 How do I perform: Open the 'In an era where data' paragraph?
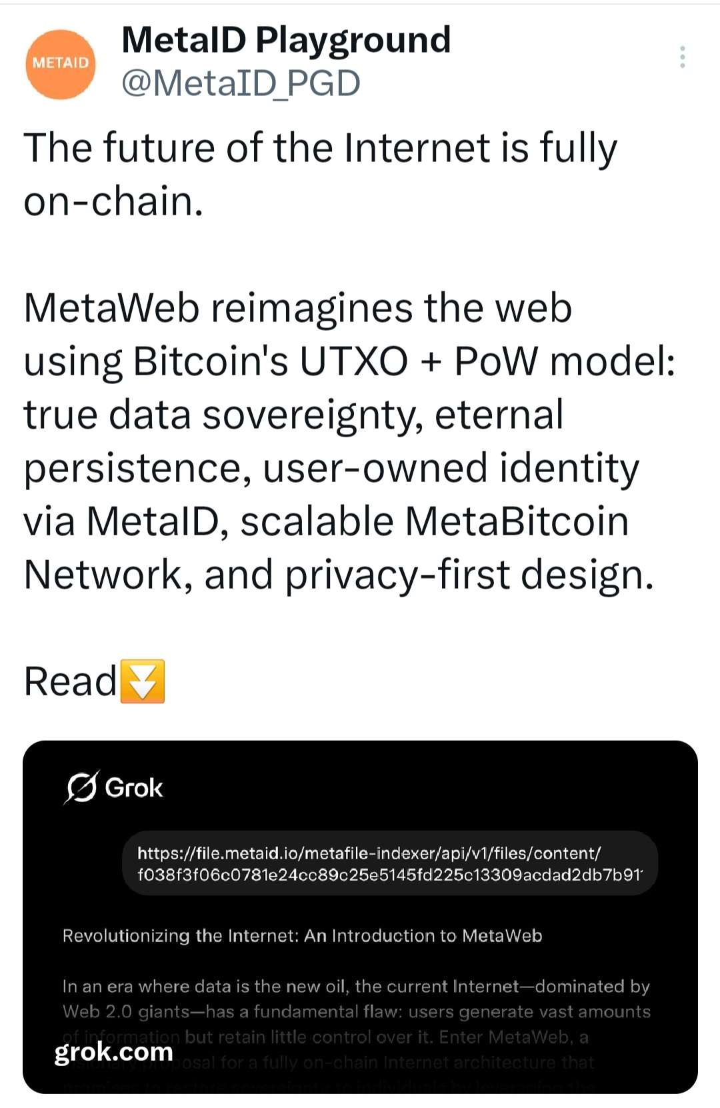tap(356, 986)
